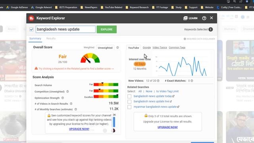Click help icon beside Unweighted
This screenshot has width=254, height=143.
(117, 48)
